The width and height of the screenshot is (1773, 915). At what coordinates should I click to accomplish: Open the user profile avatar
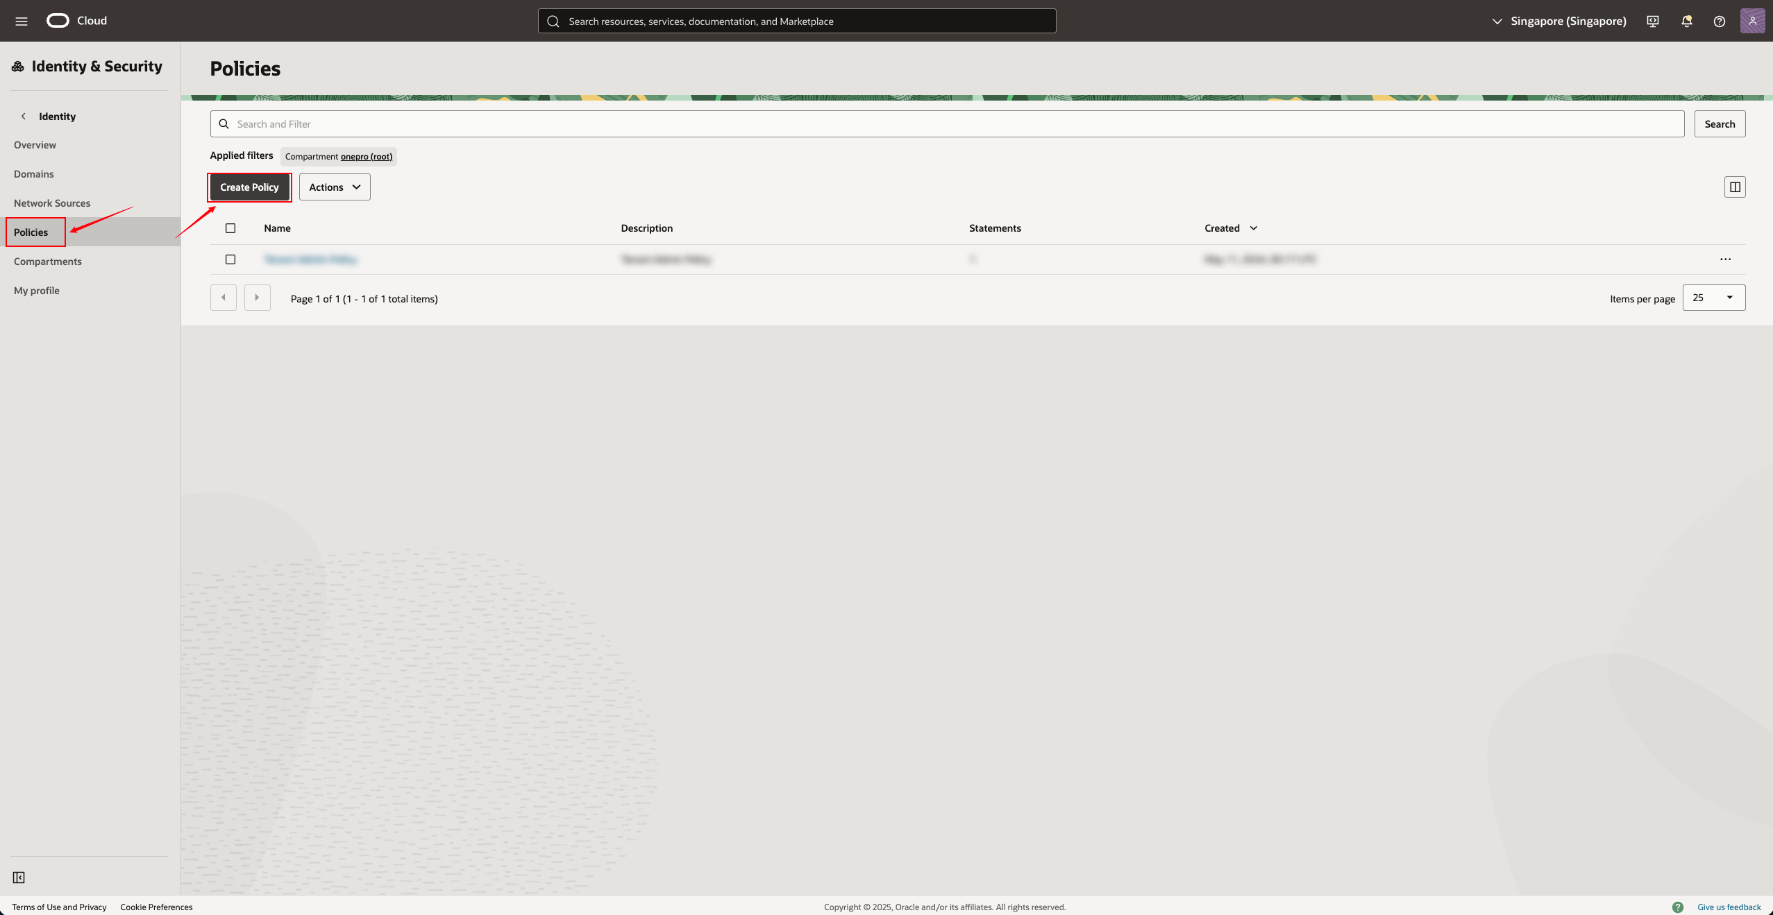tap(1752, 21)
